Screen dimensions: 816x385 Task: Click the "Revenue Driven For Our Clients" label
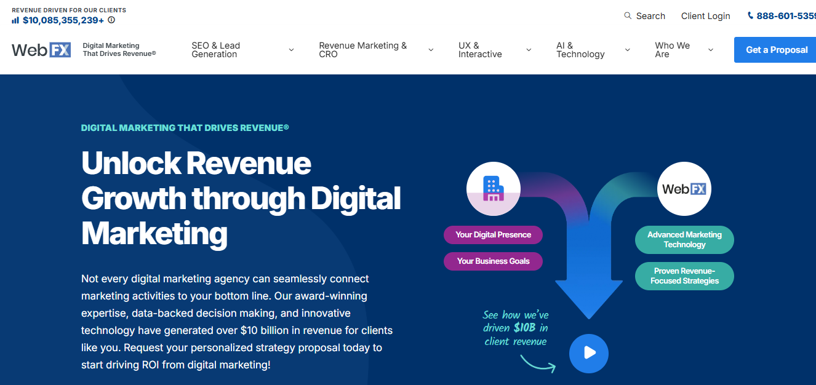tap(69, 10)
